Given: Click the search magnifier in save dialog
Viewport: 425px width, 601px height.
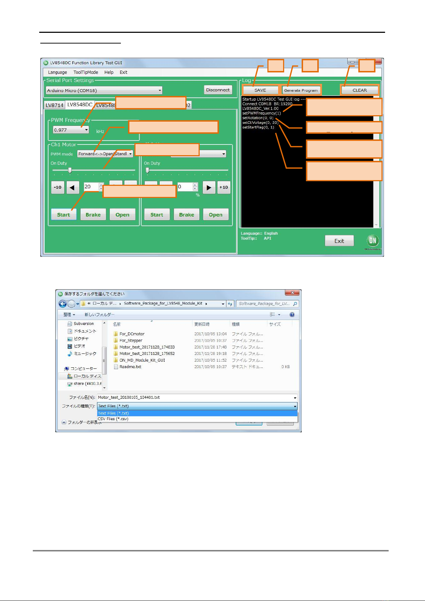Looking at the screenshot, I should click(x=295, y=304).
